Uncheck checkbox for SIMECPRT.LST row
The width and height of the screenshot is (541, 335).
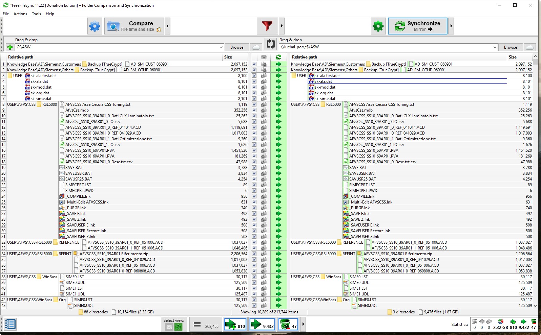254,185
